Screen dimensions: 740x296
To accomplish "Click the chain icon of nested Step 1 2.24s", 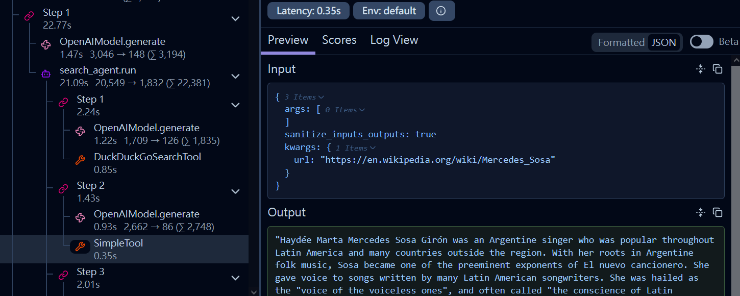I will tap(63, 103).
